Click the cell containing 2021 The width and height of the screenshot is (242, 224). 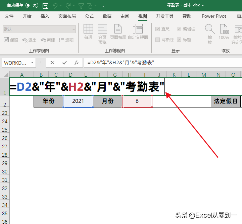pos(78,101)
